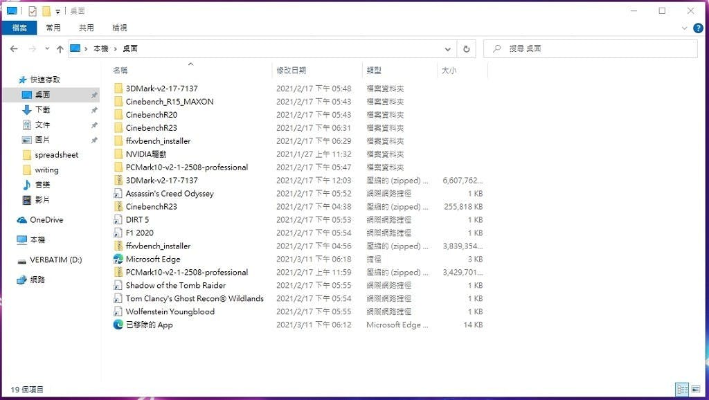Select the ffxvbench_installer folder name
Image resolution: width=709 pixels, height=400 pixels.
(x=159, y=141)
